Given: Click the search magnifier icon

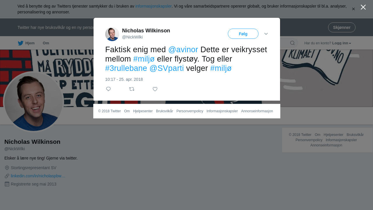Looking at the screenshot, I should click(x=292, y=43).
